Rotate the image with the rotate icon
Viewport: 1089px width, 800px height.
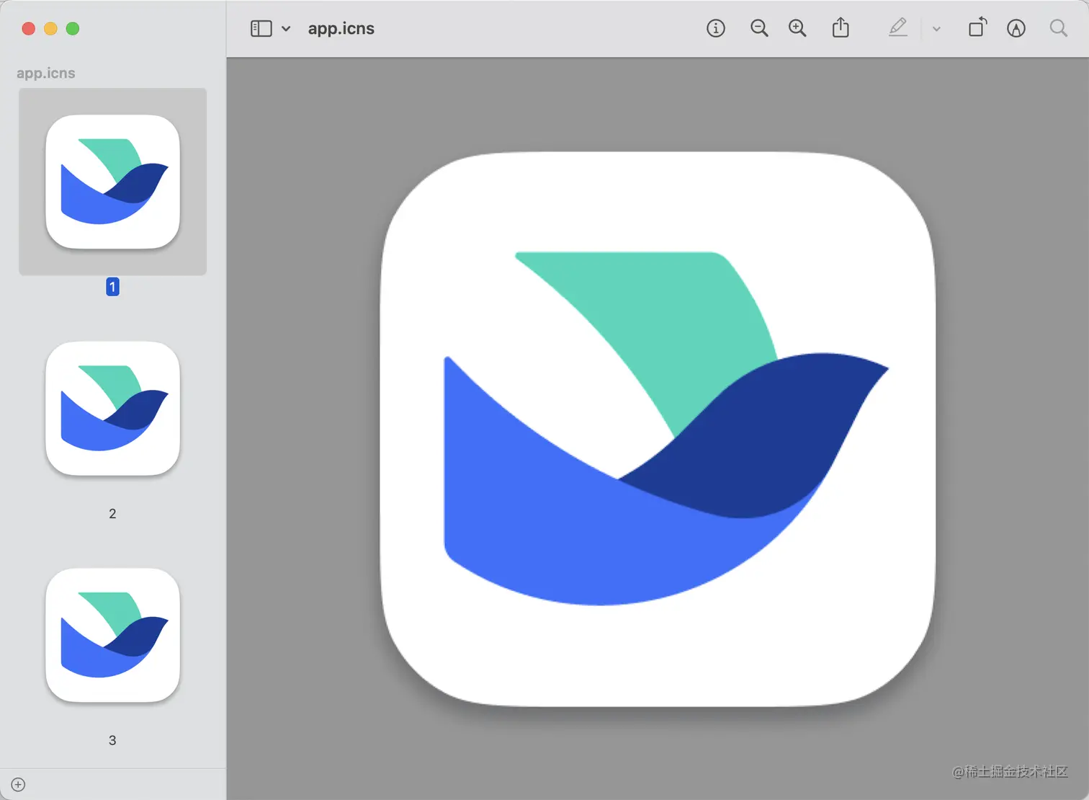977,28
